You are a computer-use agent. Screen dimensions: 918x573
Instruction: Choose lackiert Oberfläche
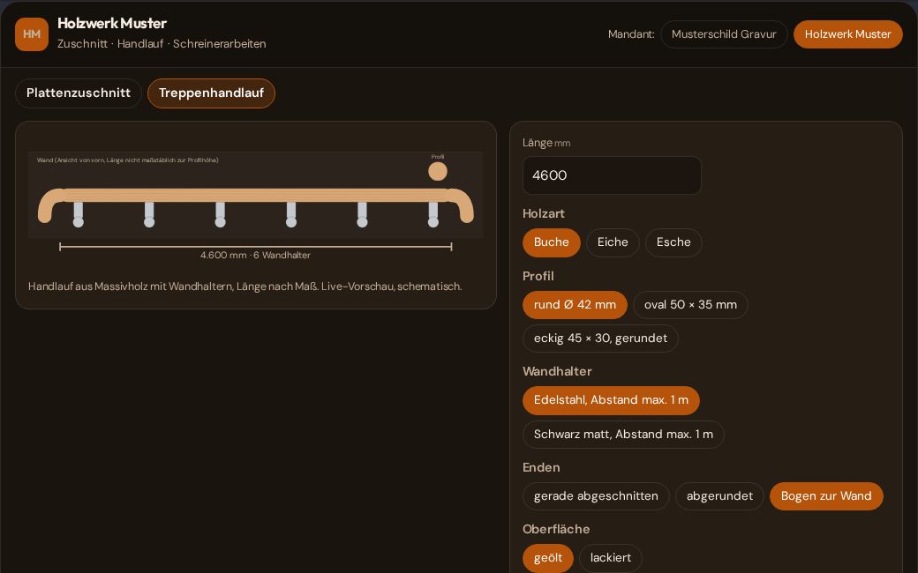pos(611,558)
